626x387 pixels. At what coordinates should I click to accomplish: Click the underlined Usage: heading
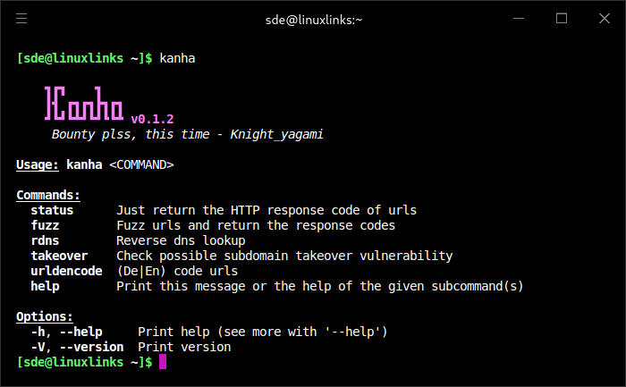(38, 164)
